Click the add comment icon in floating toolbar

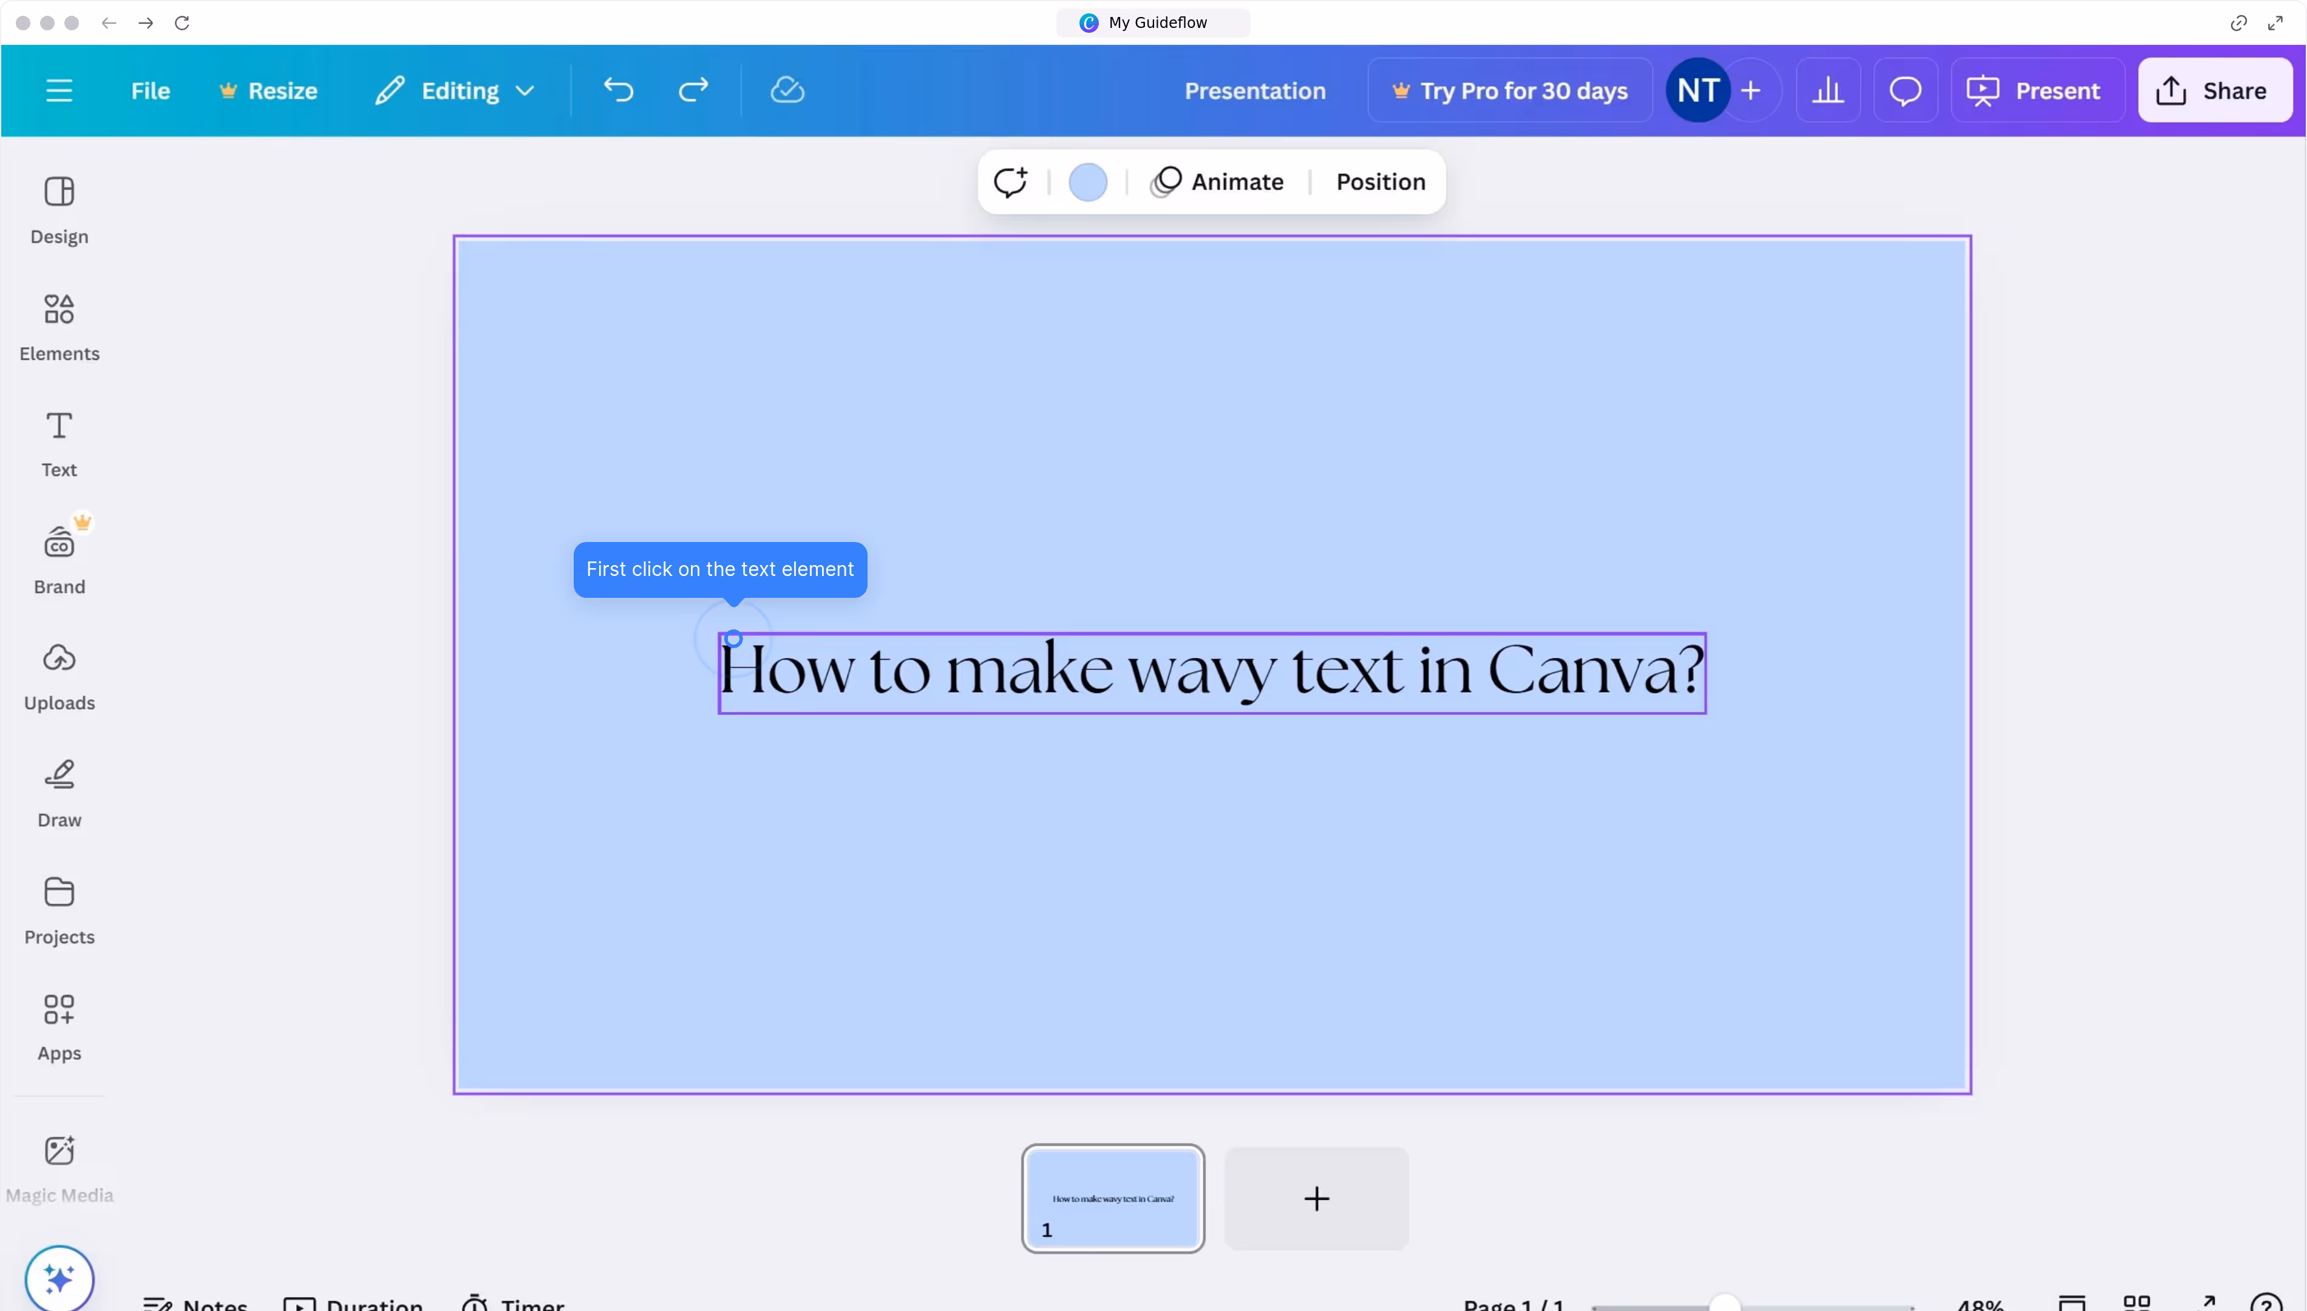click(1010, 182)
